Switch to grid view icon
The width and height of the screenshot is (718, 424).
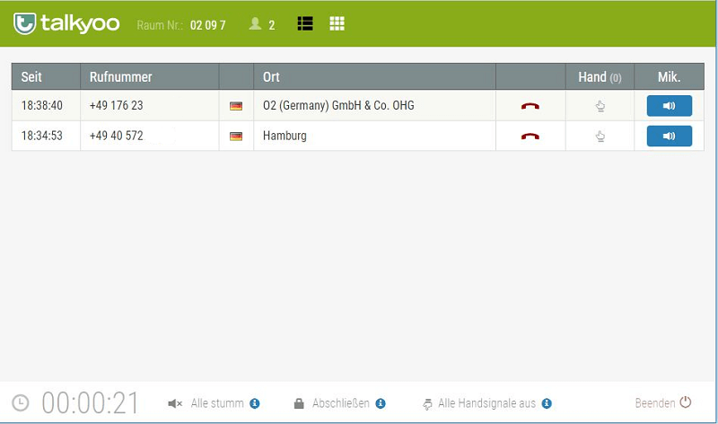[337, 23]
